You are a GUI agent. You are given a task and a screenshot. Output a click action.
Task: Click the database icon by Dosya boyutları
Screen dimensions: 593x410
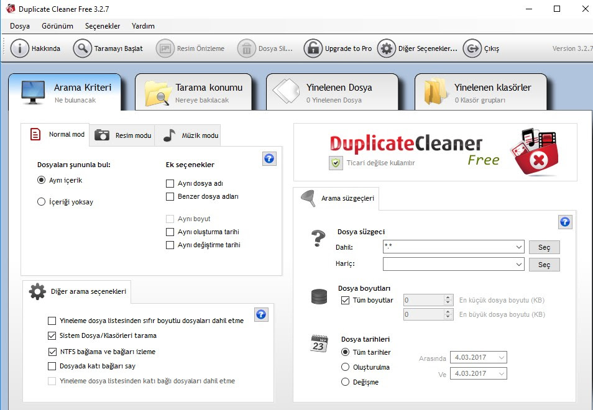point(319,297)
